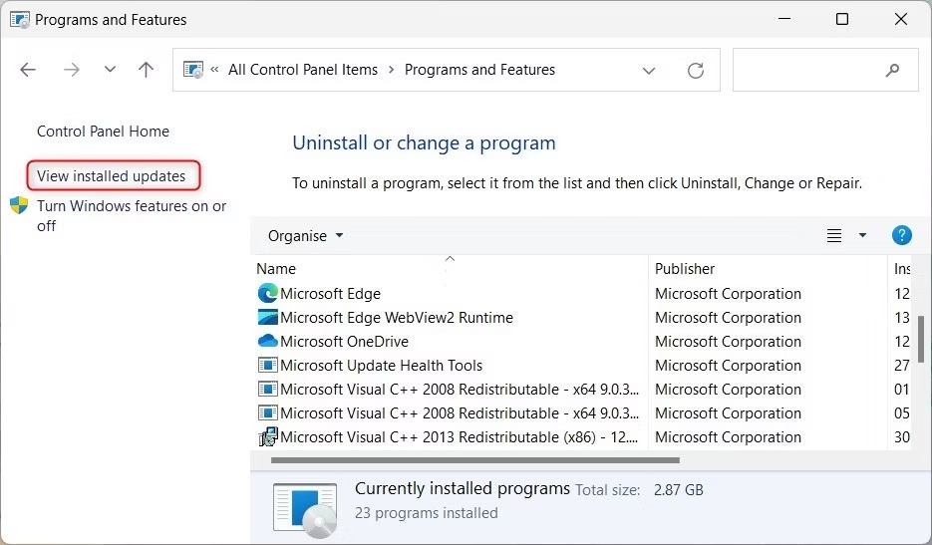
Task: Click the Programs and Features title bar icon
Action: tap(20, 20)
